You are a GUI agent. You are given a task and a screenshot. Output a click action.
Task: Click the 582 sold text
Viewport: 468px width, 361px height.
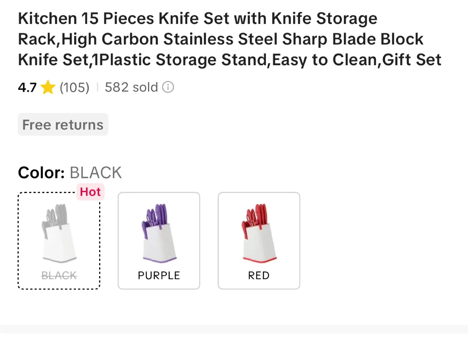coord(131,87)
